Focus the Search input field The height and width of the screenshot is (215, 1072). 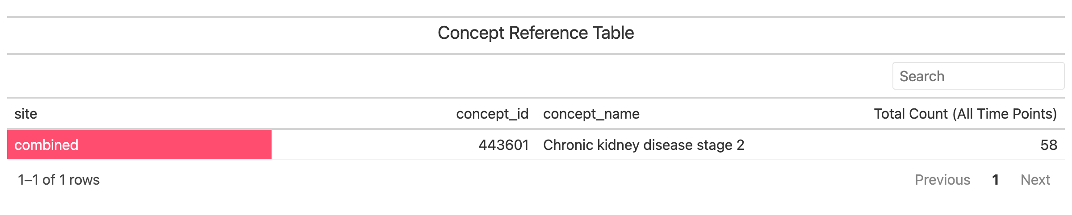[x=978, y=76]
